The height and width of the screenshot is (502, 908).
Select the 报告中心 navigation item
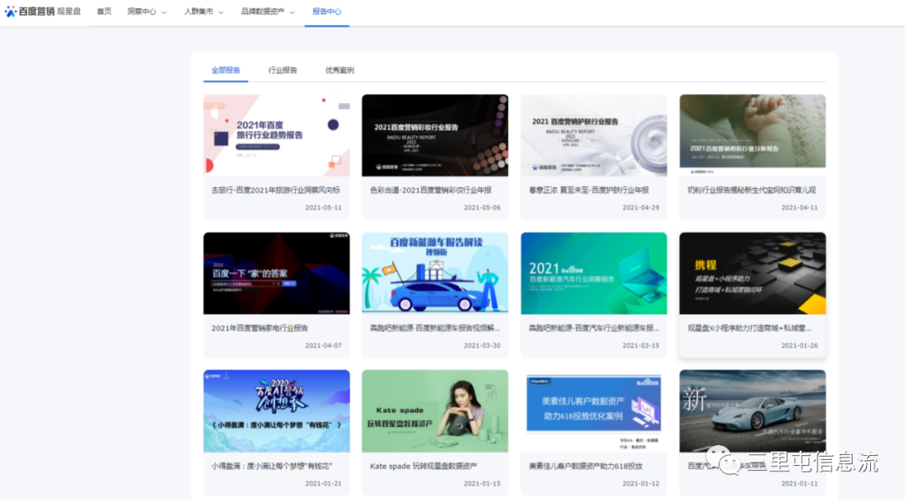point(326,12)
